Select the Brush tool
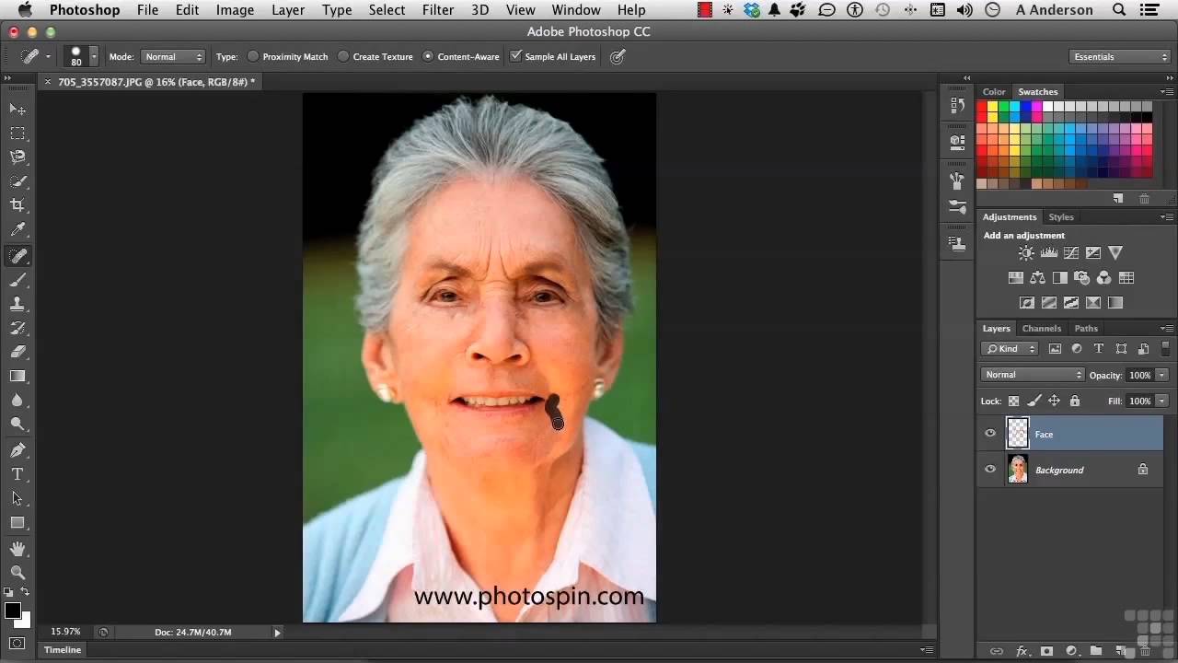Viewport: 1178px width, 663px height. (17, 280)
